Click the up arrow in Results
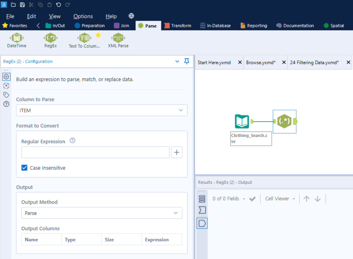The image size is (353, 259). [306, 198]
